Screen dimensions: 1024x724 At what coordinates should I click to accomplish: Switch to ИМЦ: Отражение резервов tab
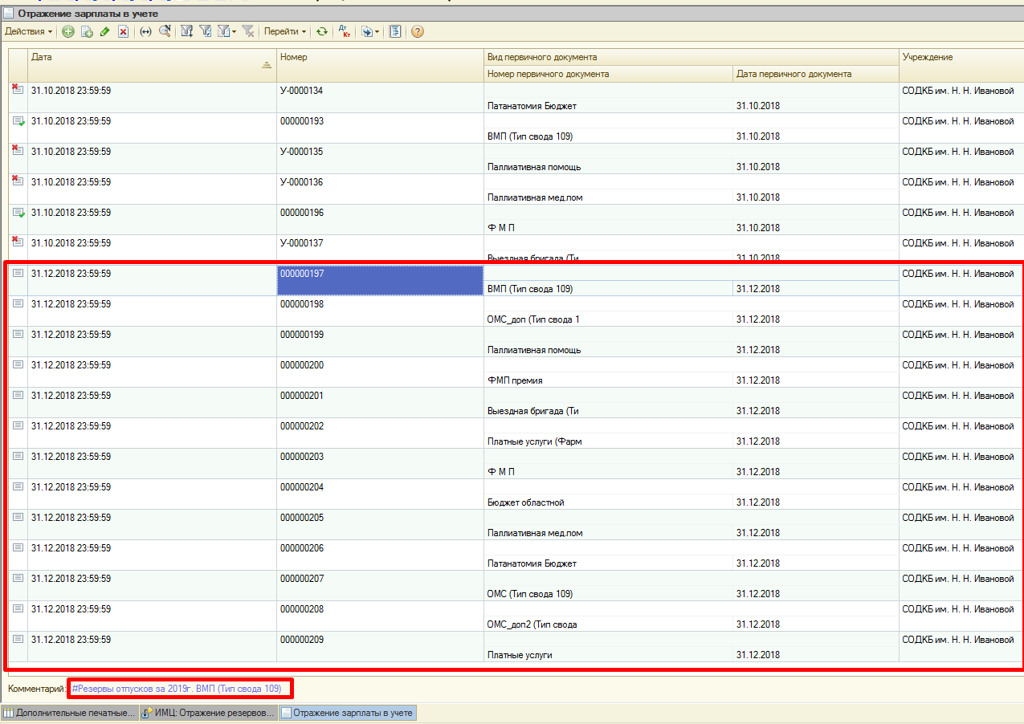coord(209,713)
